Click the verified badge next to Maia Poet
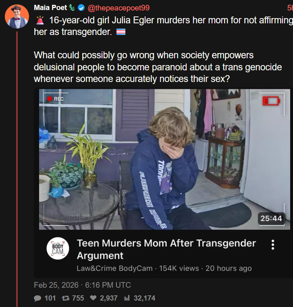This screenshot has width=293, height=307. (81, 8)
